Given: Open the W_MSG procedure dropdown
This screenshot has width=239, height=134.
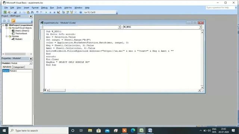Looking at the screenshot, I should click(200, 27).
